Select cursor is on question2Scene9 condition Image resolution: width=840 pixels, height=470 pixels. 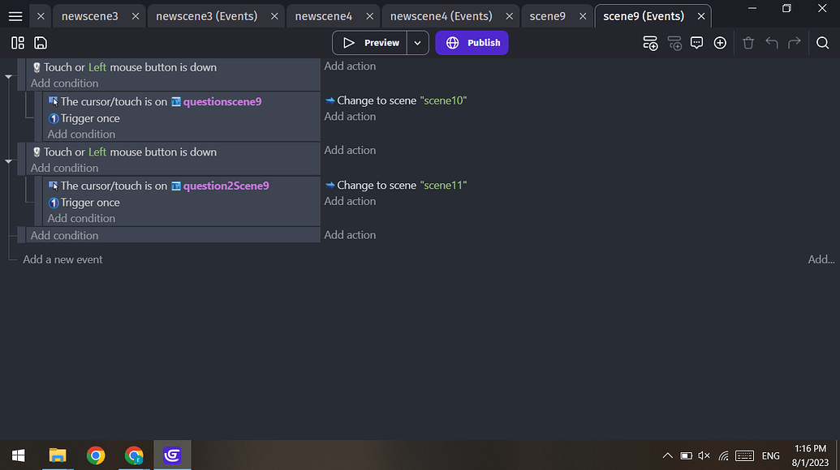[158, 186]
